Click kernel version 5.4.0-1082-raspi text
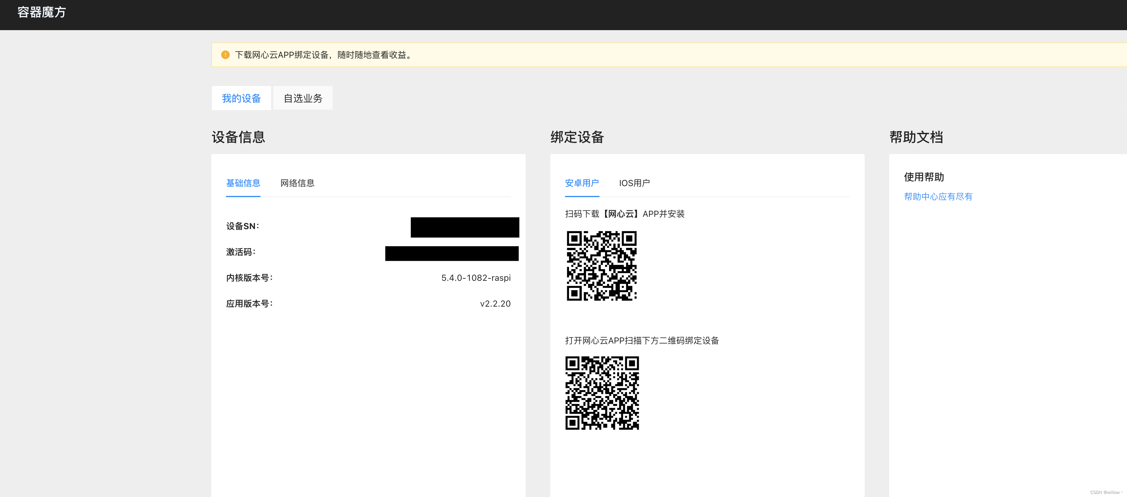 pos(476,278)
